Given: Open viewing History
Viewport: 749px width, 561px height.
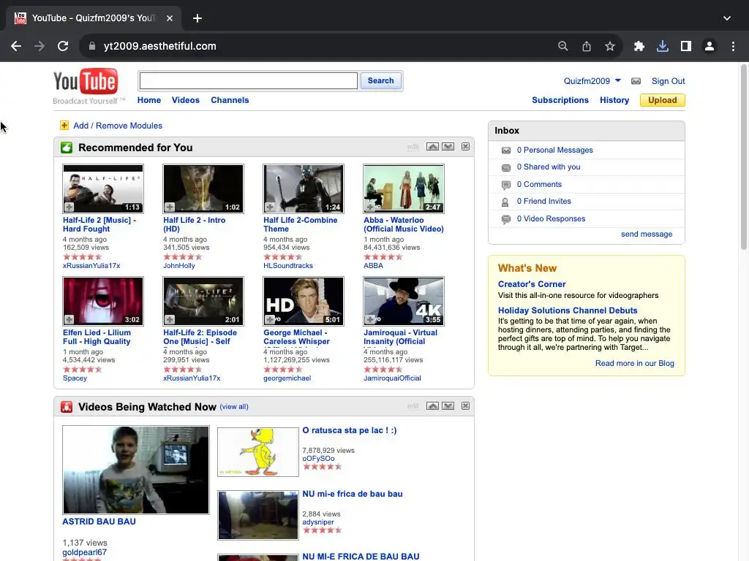Looking at the screenshot, I should coord(614,100).
